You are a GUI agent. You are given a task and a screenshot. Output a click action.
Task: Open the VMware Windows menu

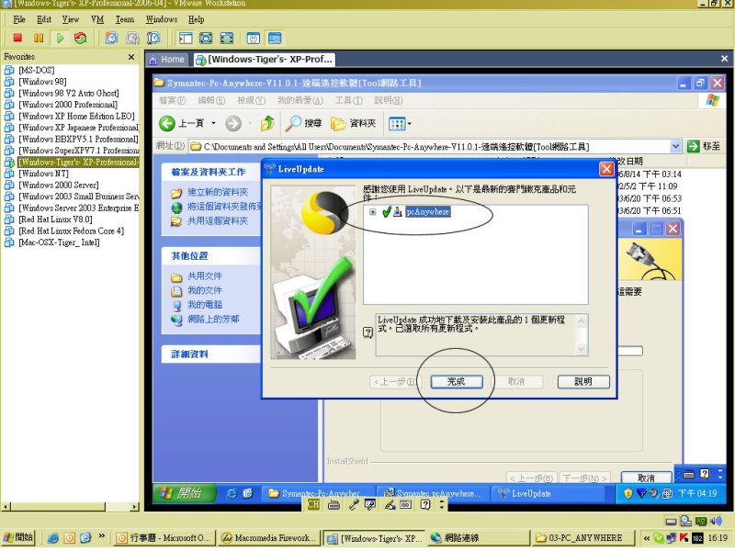point(162,19)
